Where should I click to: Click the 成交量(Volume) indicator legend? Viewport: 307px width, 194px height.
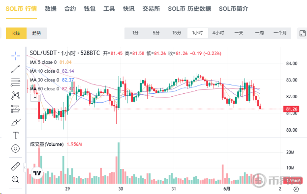coord(47,144)
